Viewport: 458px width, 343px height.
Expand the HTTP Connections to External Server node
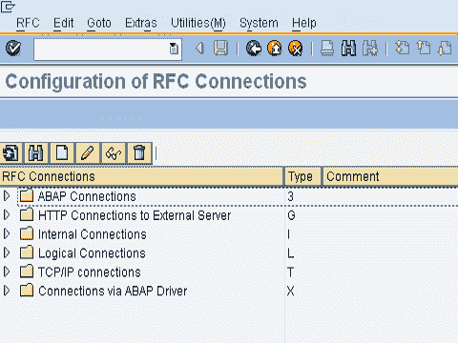click(7, 215)
